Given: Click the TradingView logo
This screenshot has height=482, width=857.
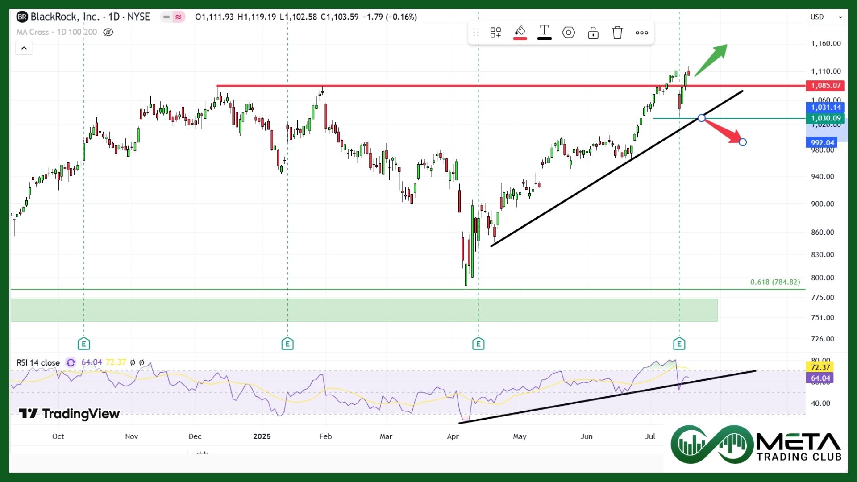Looking at the screenshot, I should click(69, 414).
